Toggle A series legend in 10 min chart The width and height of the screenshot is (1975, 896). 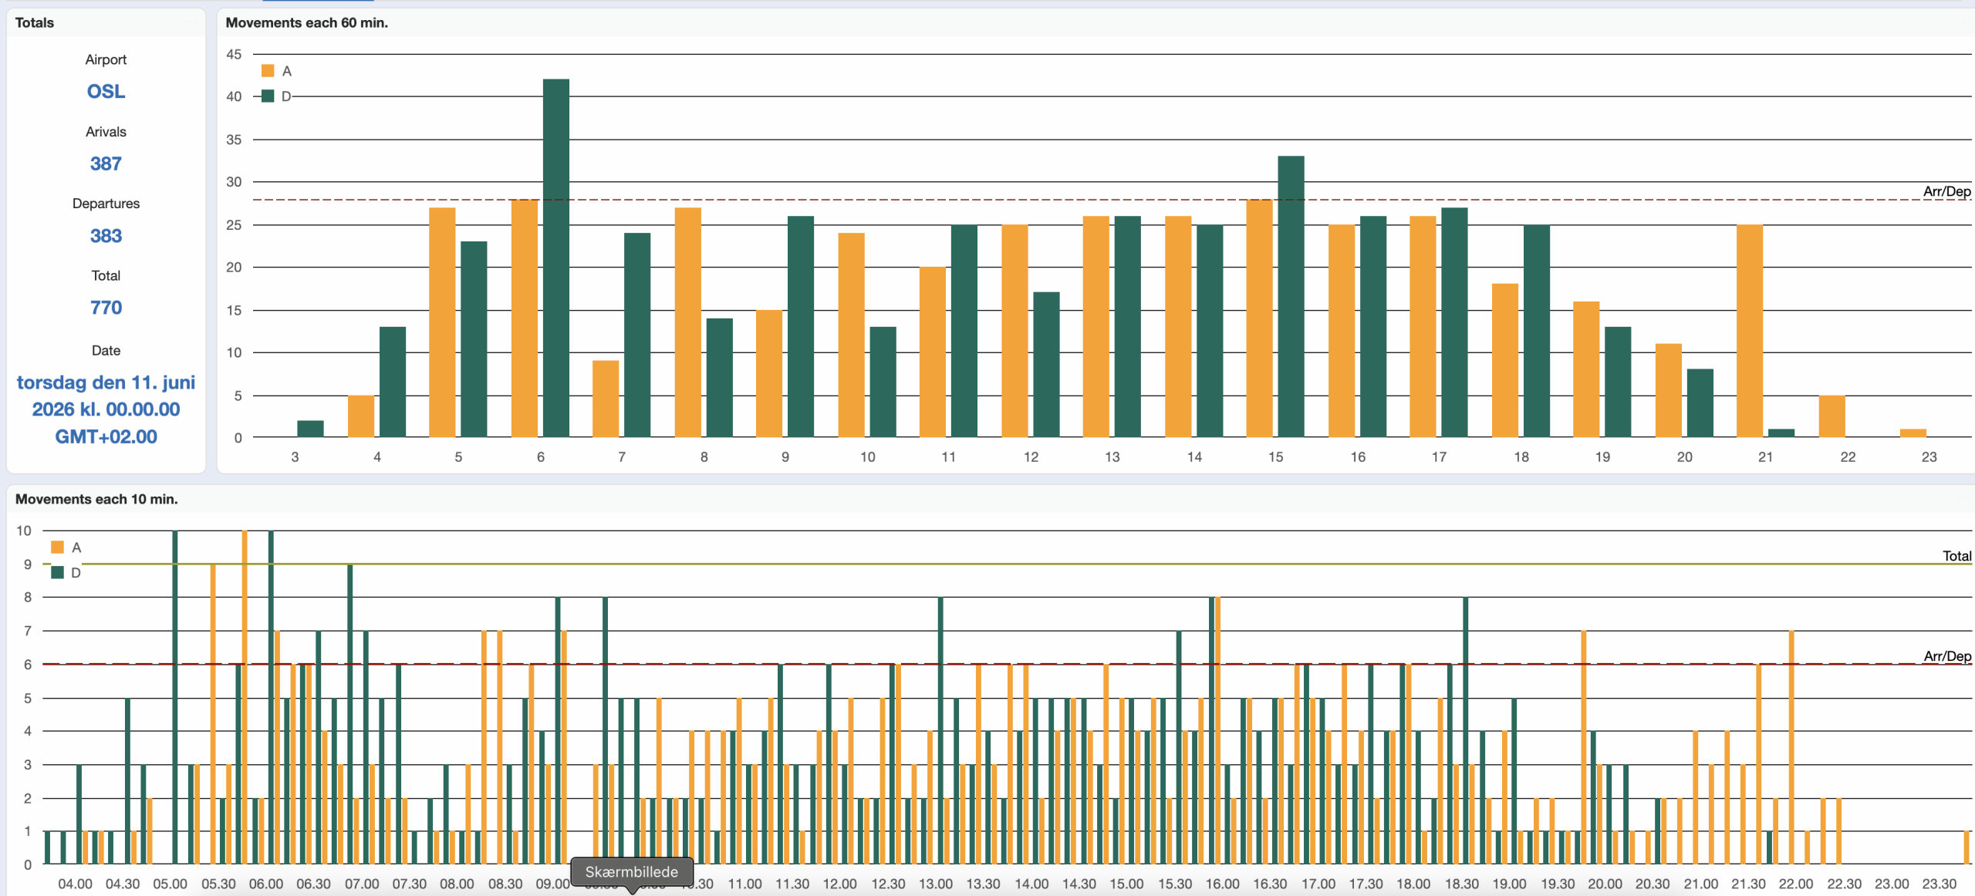(x=58, y=547)
